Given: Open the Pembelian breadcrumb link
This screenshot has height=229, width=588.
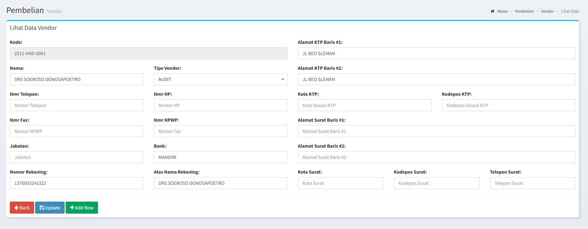Looking at the screenshot, I should pyautogui.click(x=524, y=11).
